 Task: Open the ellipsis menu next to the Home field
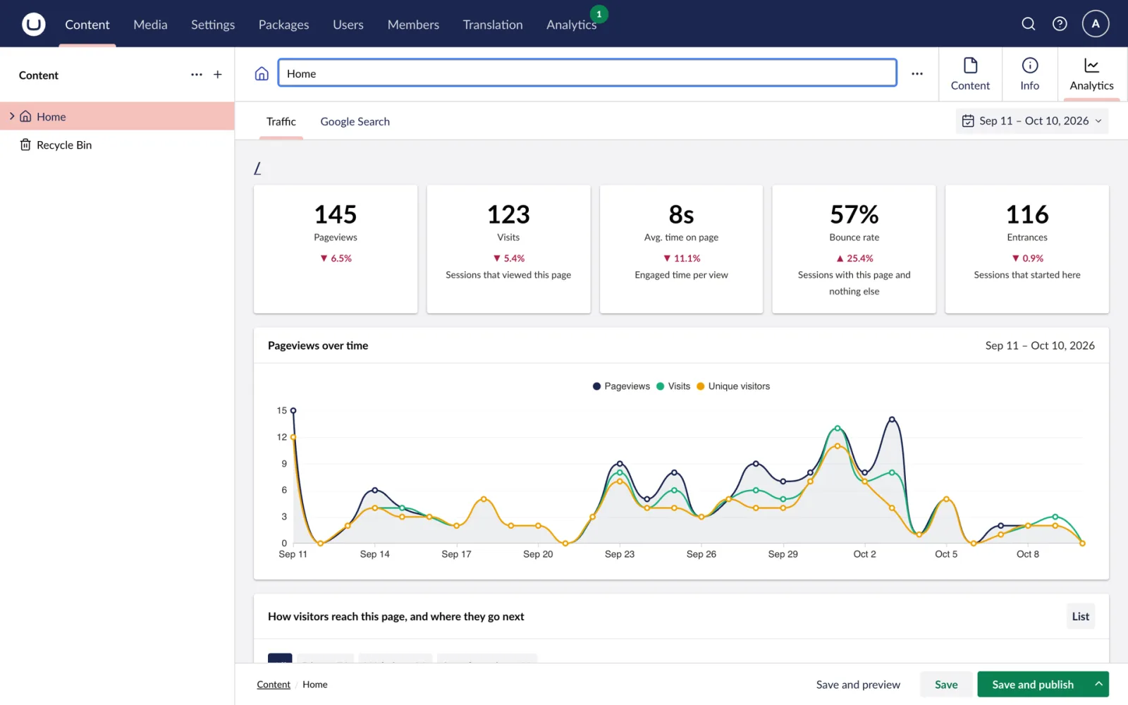[917, 73]
